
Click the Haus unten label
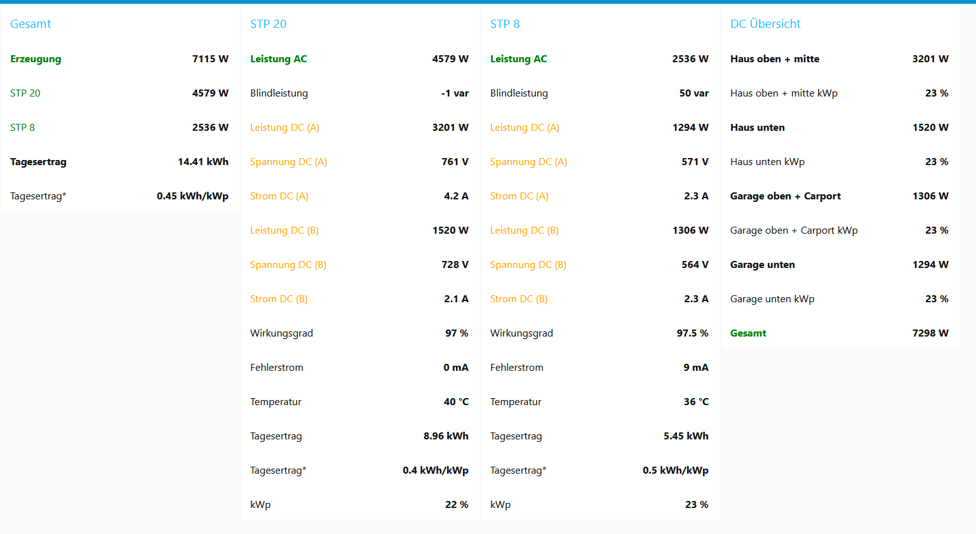click(758, 128)
